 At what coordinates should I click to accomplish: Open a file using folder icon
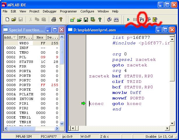[x=14, y=19]
